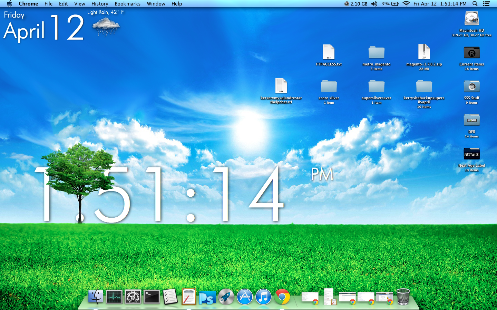Open the Edit menu

(63, 4)
